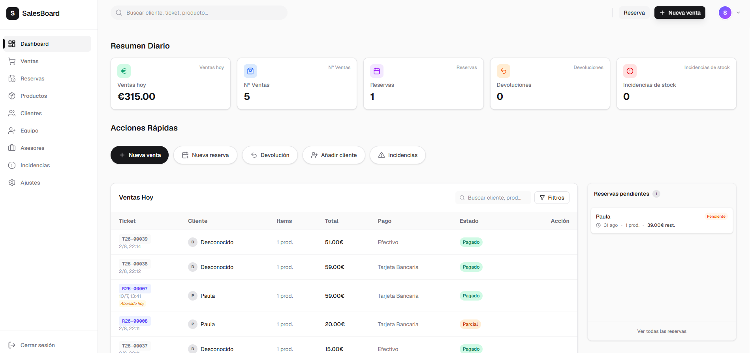Click the add-user icon next to Equipo

coord(12,131)
